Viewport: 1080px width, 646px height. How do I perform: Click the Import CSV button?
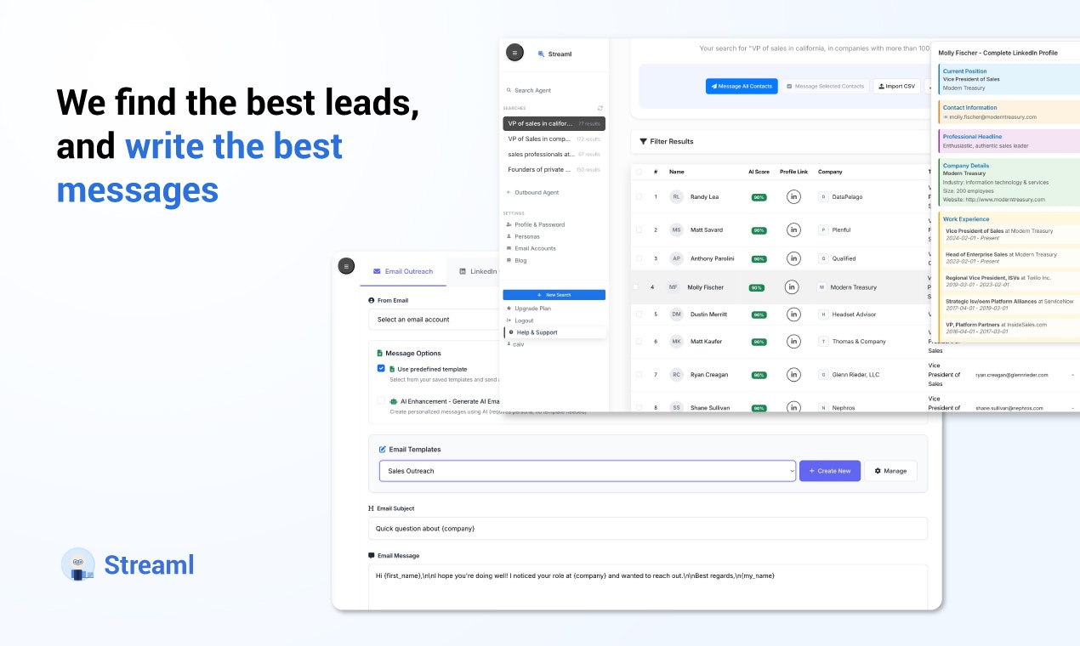tap(896, 86)
